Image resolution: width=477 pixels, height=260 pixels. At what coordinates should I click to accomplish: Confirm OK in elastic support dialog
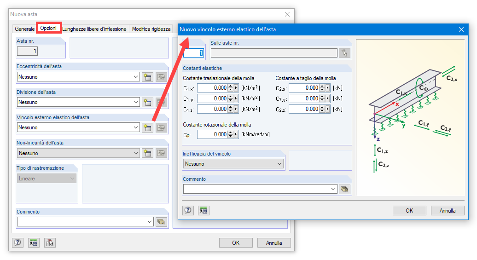coord(409,210)
